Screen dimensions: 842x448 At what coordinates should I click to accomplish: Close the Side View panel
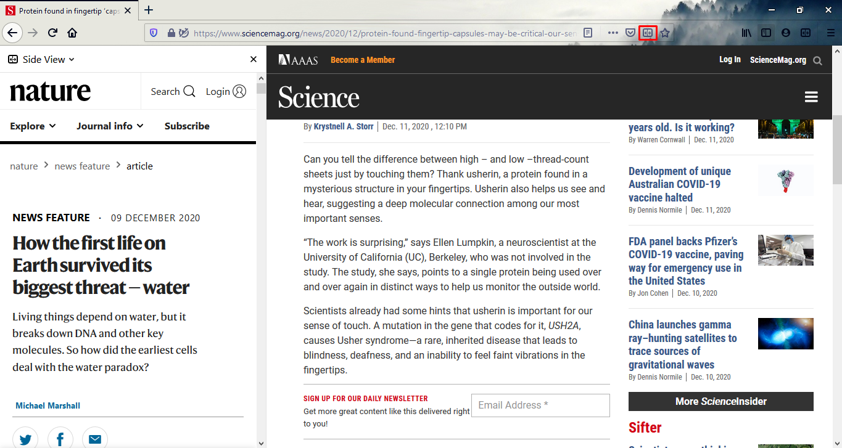click(x=253, y=59)
